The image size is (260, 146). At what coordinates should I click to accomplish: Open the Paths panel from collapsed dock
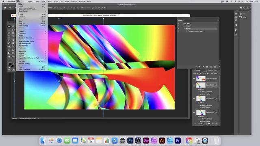tap(243, 17)
